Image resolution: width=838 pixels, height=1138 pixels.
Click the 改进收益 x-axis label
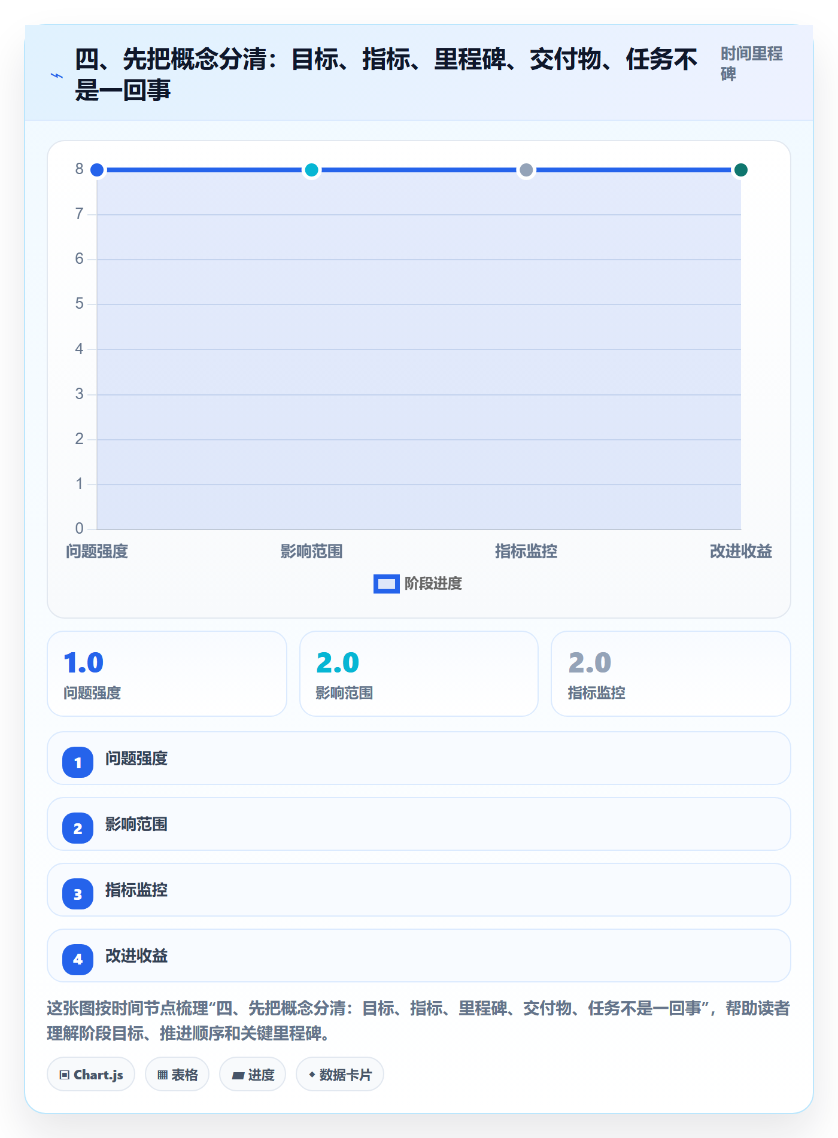pyautogui.click(x=741, y=551)
